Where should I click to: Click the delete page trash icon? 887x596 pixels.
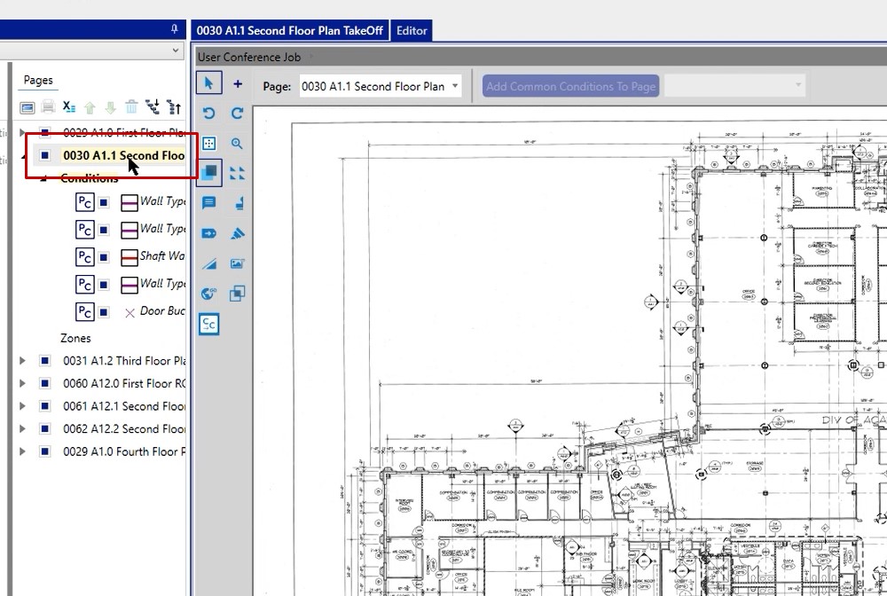point(131,107)
